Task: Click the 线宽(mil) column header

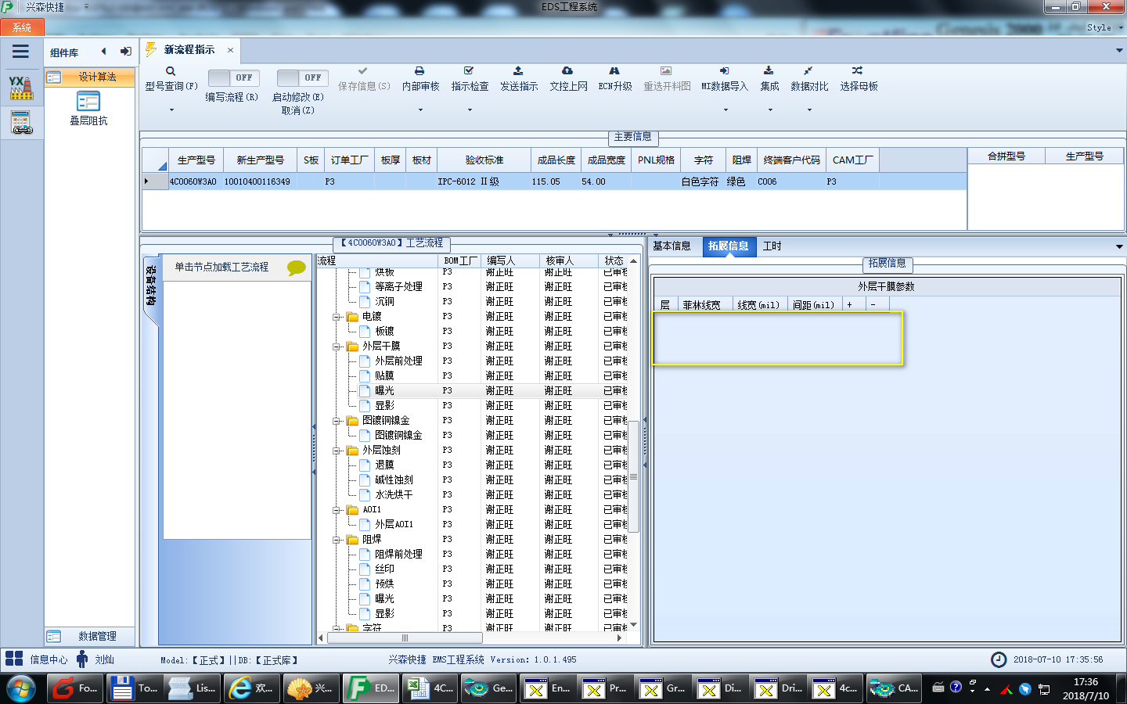Action: (x=758, y=304)
